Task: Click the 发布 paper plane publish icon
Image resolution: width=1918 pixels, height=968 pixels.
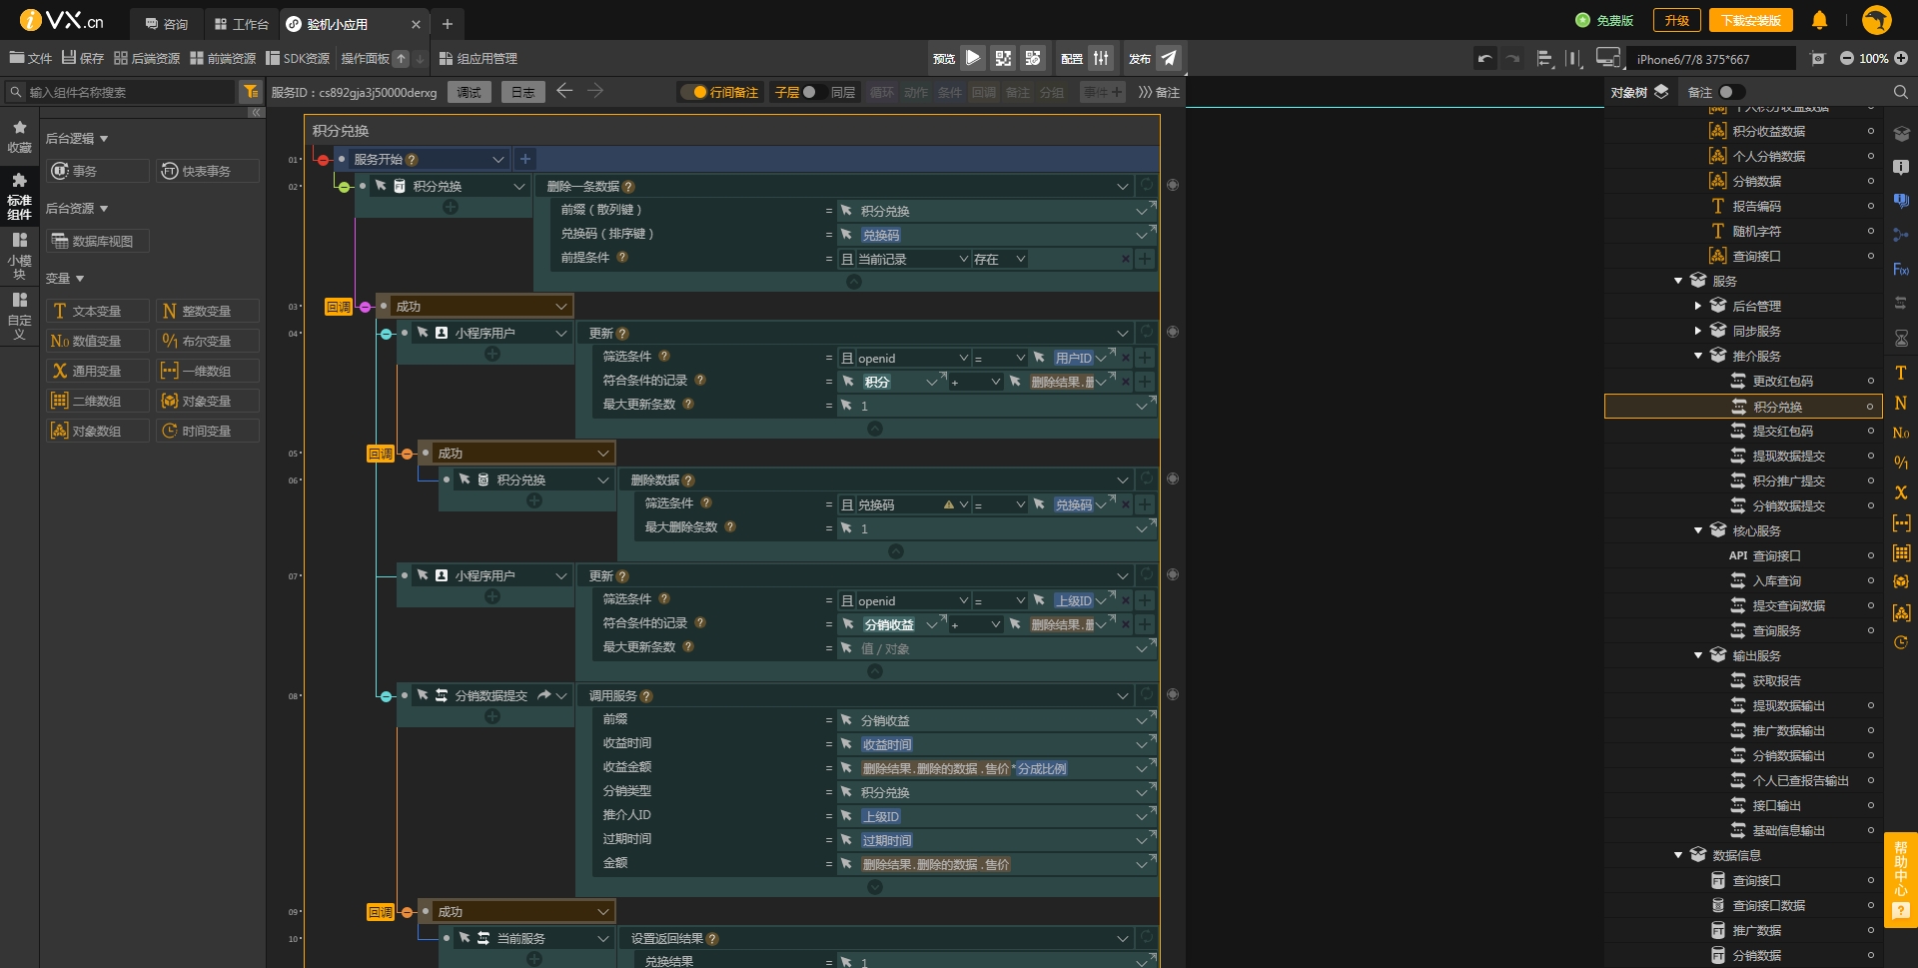Action: point(1168,58)
